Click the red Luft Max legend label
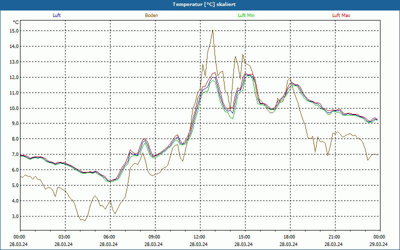400x250 pixels. click(341, 15)
